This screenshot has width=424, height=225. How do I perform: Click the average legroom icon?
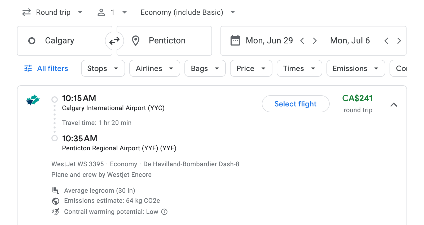click(x=55, y=190)
